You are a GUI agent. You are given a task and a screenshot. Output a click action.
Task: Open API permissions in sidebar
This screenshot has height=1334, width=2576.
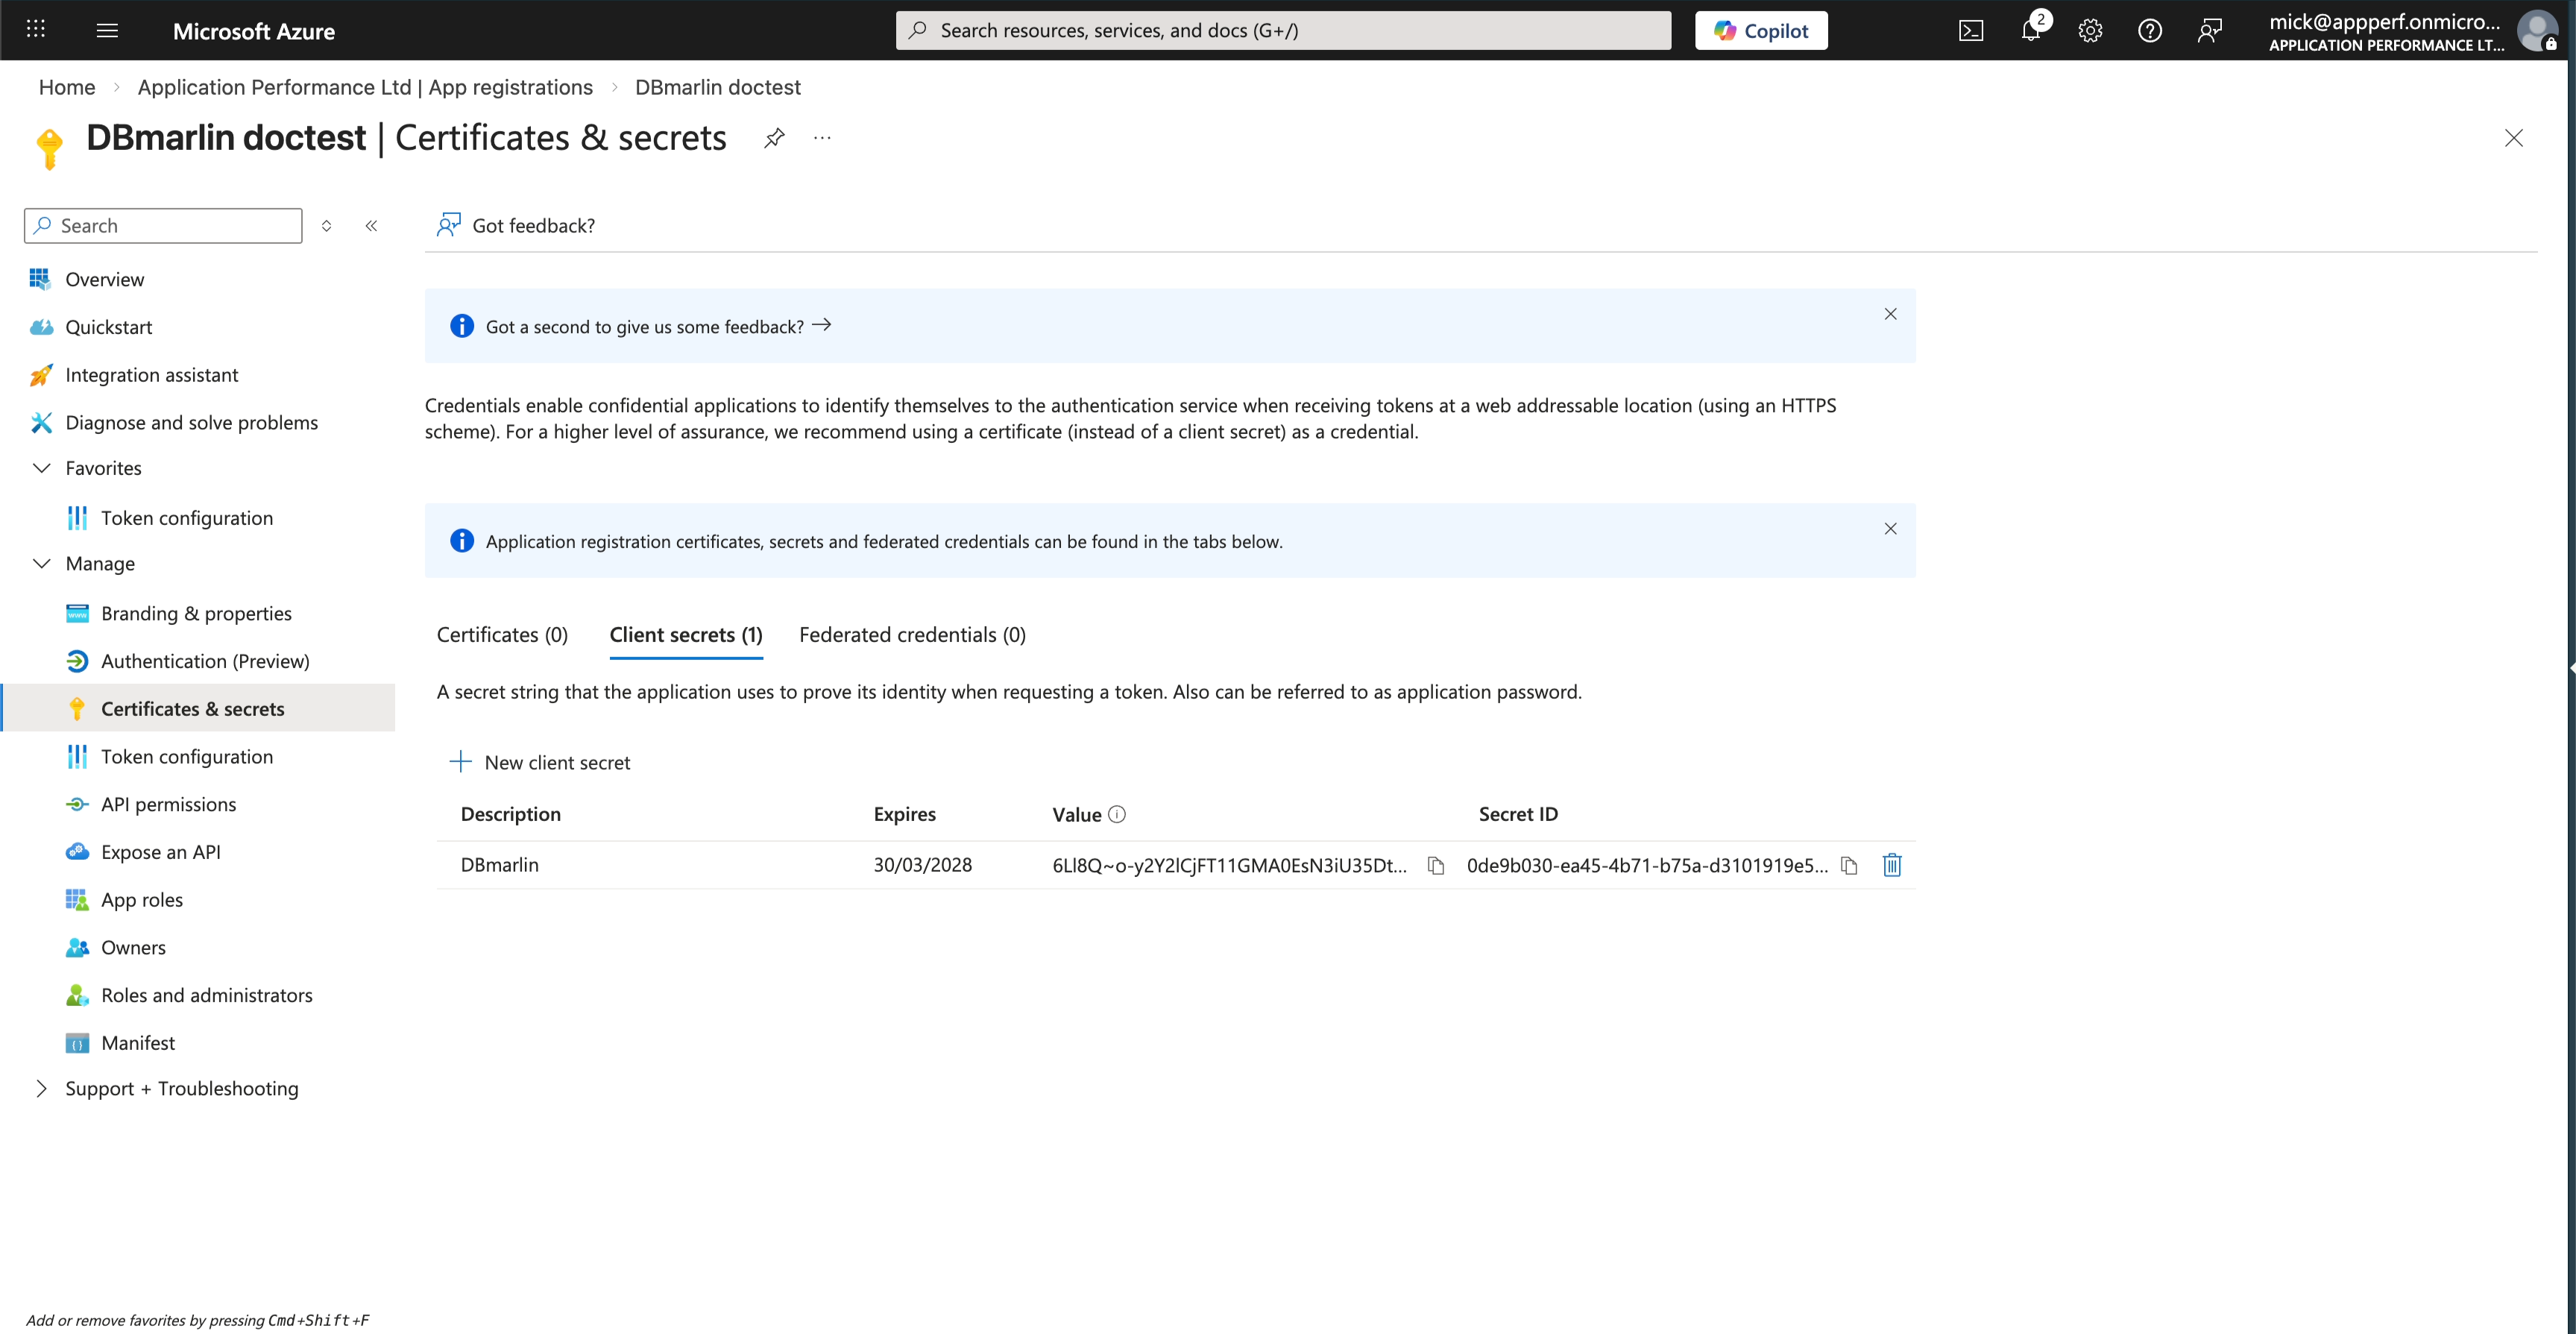click(x=168, y=804)
